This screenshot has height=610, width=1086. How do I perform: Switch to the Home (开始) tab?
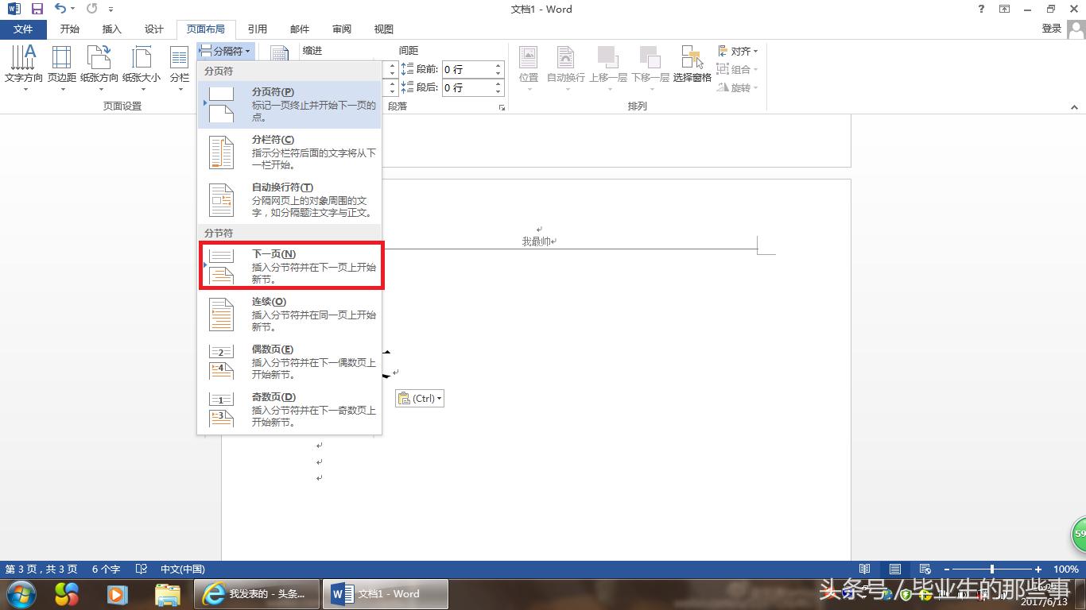(70, 29)
